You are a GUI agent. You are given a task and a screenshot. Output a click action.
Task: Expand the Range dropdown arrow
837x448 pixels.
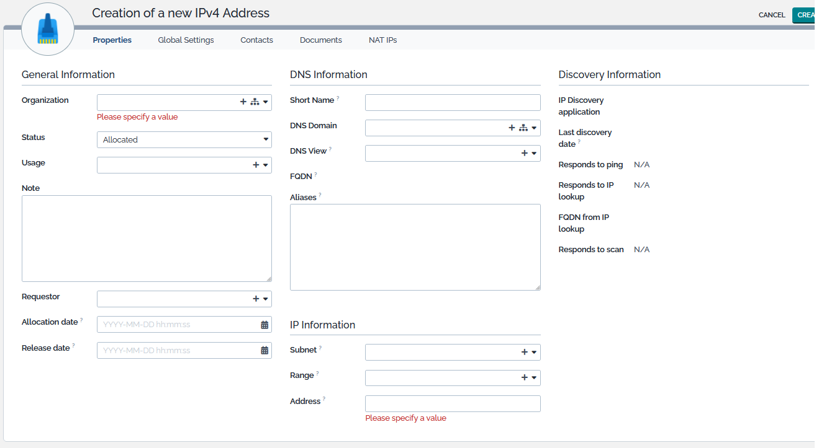click(534, 378)
